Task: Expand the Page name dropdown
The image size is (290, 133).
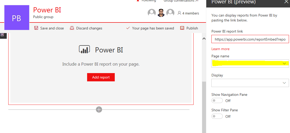Action: [250, 63]
